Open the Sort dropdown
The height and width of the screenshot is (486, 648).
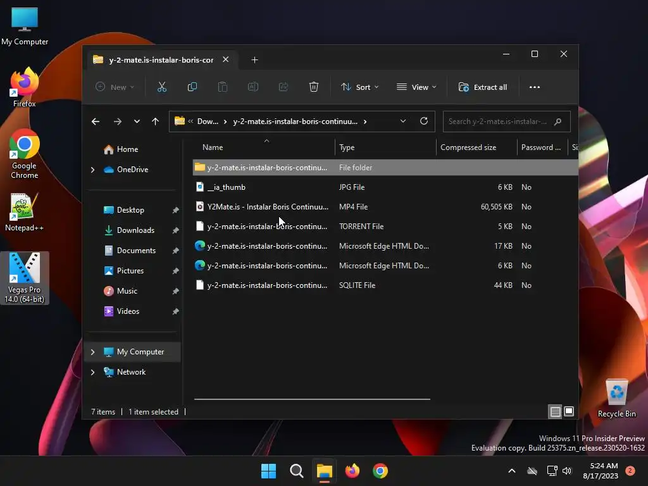pyautogui.click(x=359, y=87)
